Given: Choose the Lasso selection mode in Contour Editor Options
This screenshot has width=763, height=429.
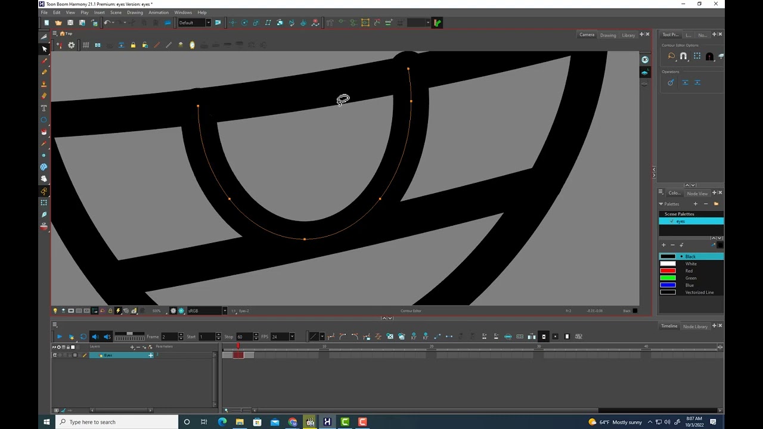Looking at the screenshot, I should pyautogui.click(x=671, y=56).
